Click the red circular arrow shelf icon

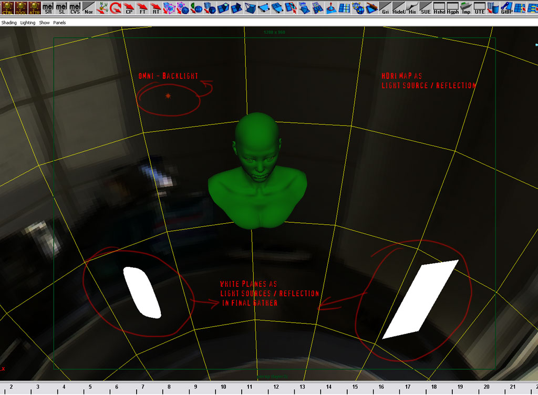point(116,7)
